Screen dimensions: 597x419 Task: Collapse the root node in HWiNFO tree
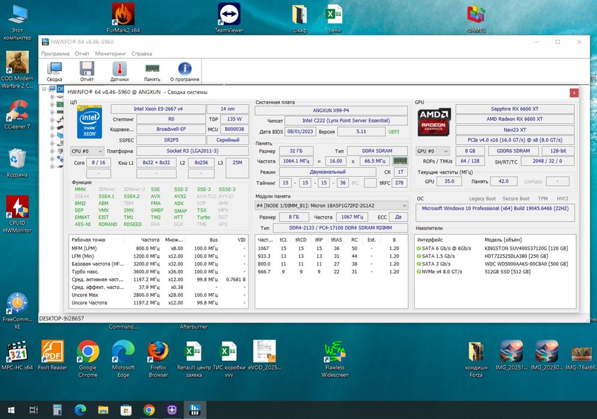[x=44, y=89]
